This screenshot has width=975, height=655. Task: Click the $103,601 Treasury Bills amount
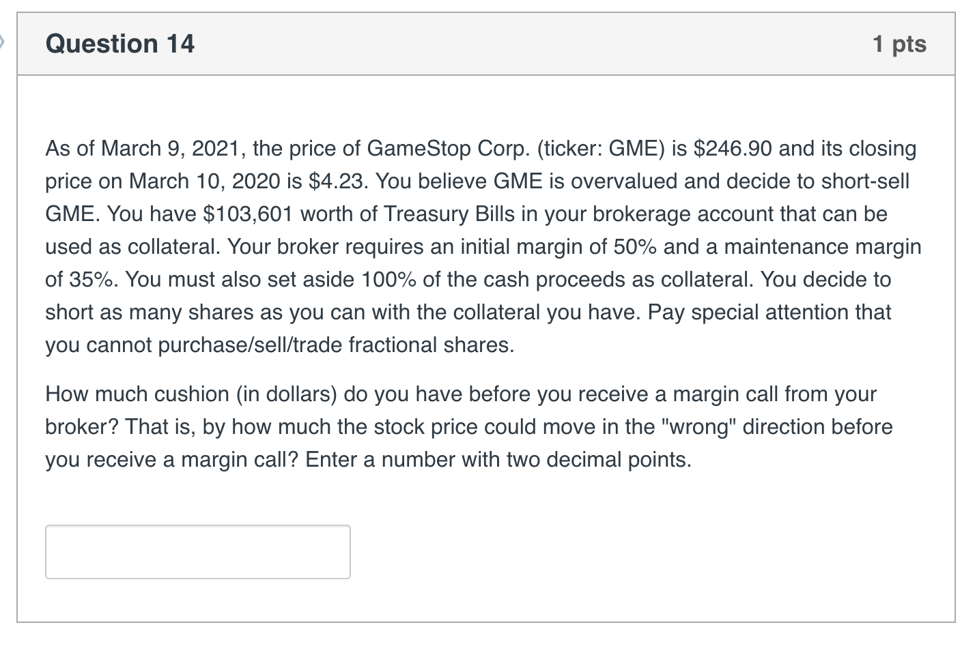[x=249, y=214]
